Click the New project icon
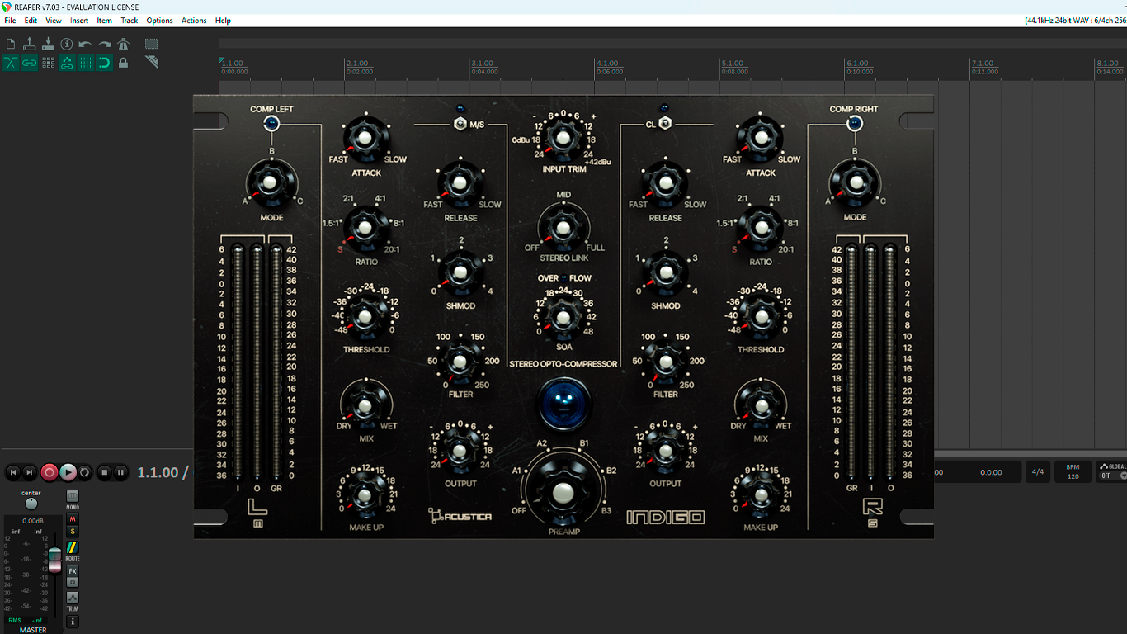 point(11,44)
